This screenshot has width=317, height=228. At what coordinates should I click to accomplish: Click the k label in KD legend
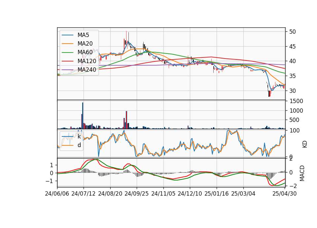(79, 136)
